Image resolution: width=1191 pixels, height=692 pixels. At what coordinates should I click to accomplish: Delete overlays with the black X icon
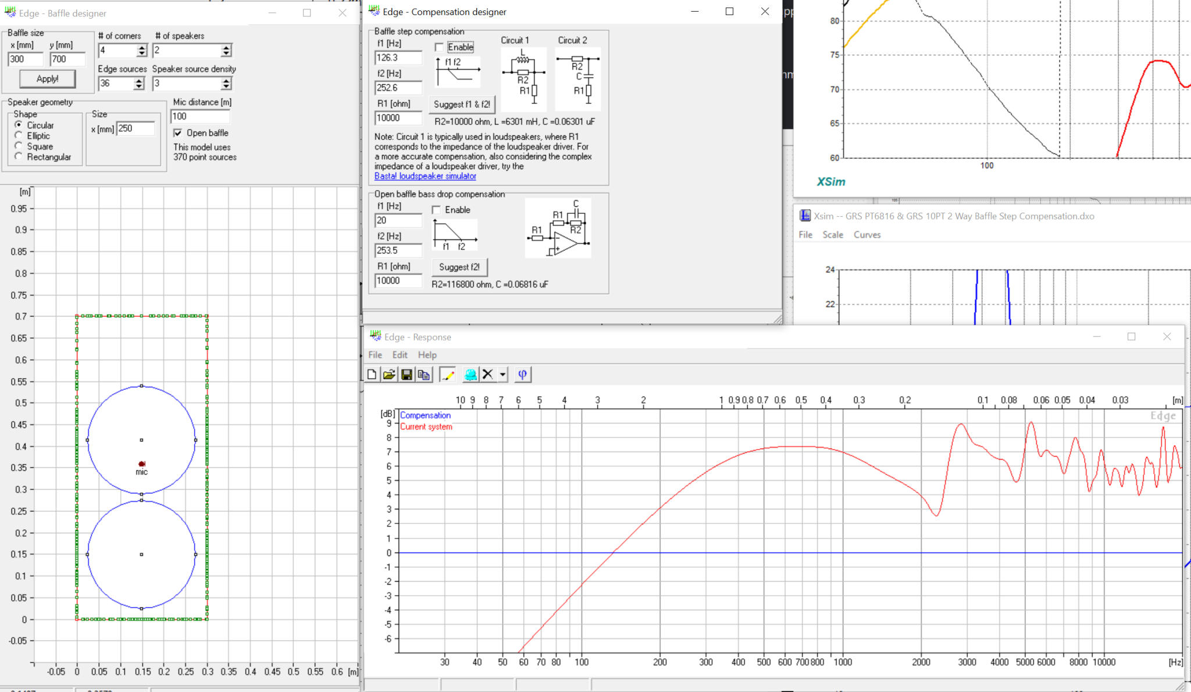tap(488, 375)
